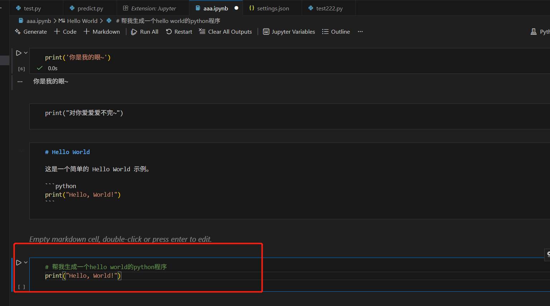Screen dimensions: 550x306
Task: Select the aaa.ipynb tab
Action: pos(216,8)
